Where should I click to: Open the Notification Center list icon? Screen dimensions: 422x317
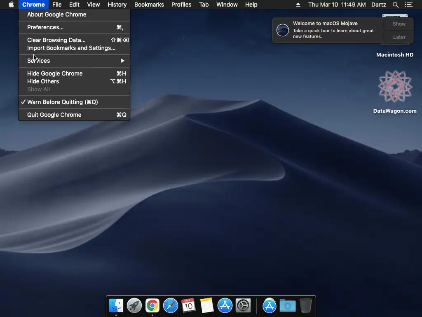408,5
